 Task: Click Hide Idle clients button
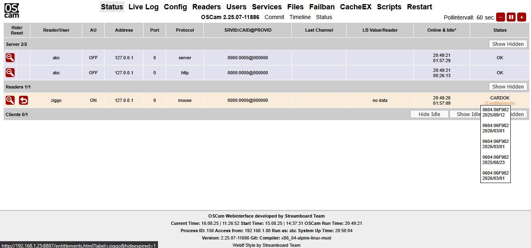point(429,114)
